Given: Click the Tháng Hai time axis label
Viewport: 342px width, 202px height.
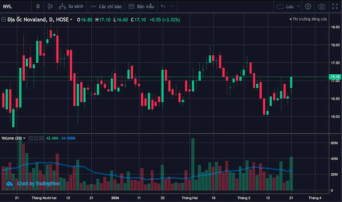Looking at the screenshot, I should pyautogui.click(x=189, y=198).
